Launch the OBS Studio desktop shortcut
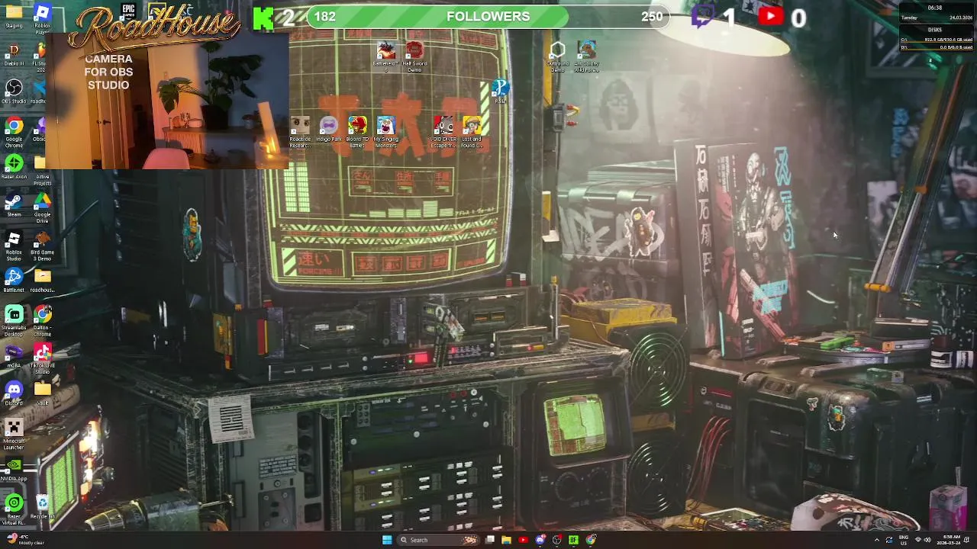 pos(14,91)
